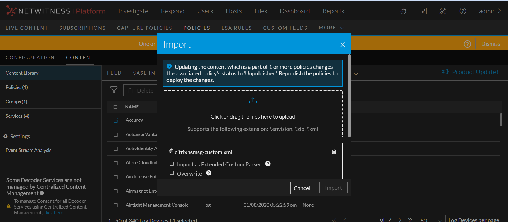The height and width of the screenshot is (222, 508).
Task: Click the yellow warning triangle icon
Action: point(8,206)
